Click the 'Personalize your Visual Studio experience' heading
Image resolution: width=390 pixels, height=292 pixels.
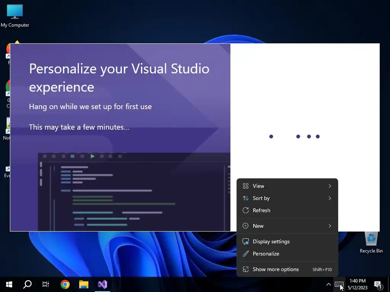[x=119, y=78]
